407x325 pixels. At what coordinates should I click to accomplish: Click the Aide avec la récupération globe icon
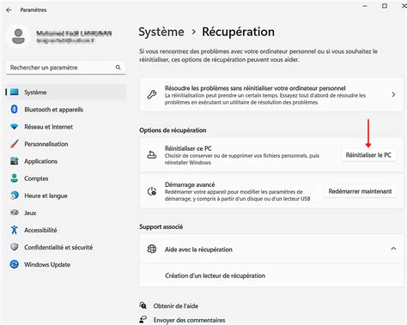(152, 249)
